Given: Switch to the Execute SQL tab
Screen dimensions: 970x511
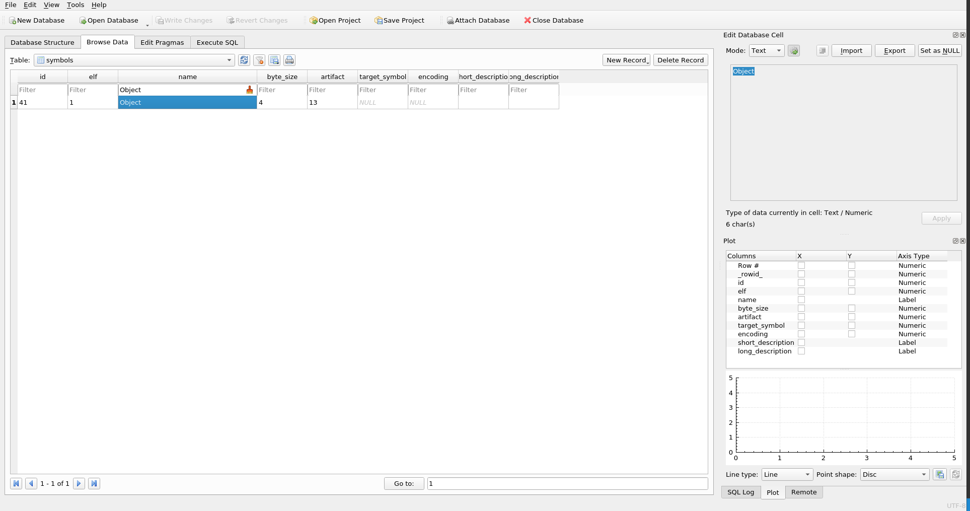Looking at the screenshot, I should 217,43.
